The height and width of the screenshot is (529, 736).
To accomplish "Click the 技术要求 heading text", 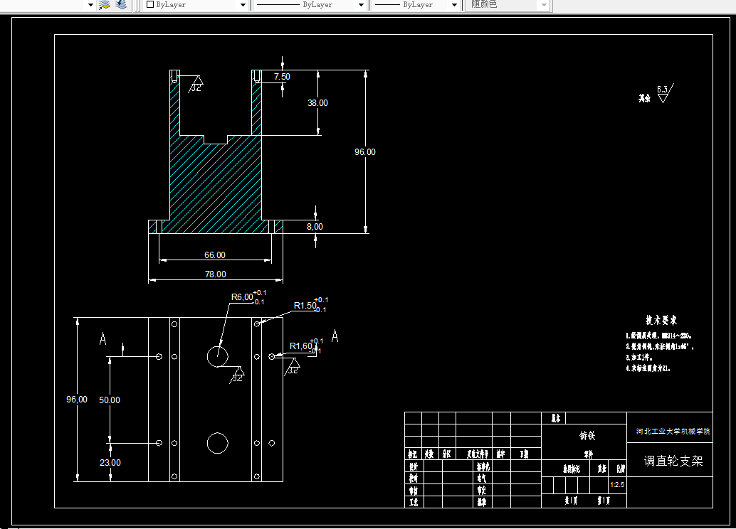I will coord(661,320).
